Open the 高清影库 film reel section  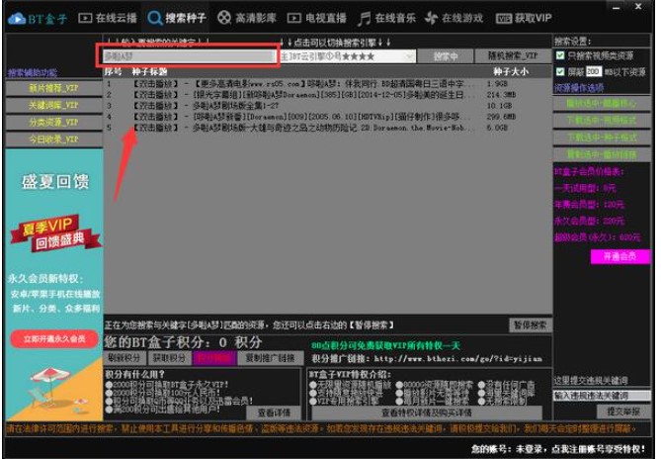point(247,18)
